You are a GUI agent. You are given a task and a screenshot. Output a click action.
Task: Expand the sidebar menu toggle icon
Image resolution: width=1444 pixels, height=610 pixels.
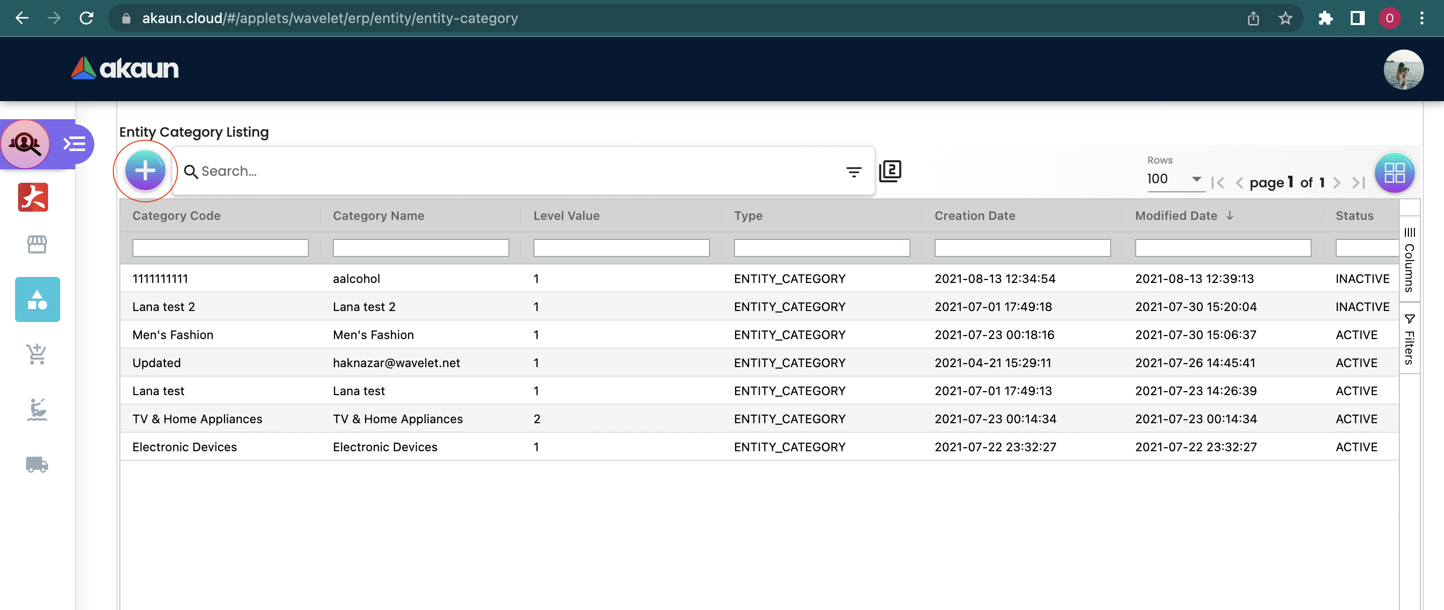coord(75,144)
